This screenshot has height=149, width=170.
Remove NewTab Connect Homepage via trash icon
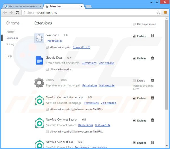point(152,98)
